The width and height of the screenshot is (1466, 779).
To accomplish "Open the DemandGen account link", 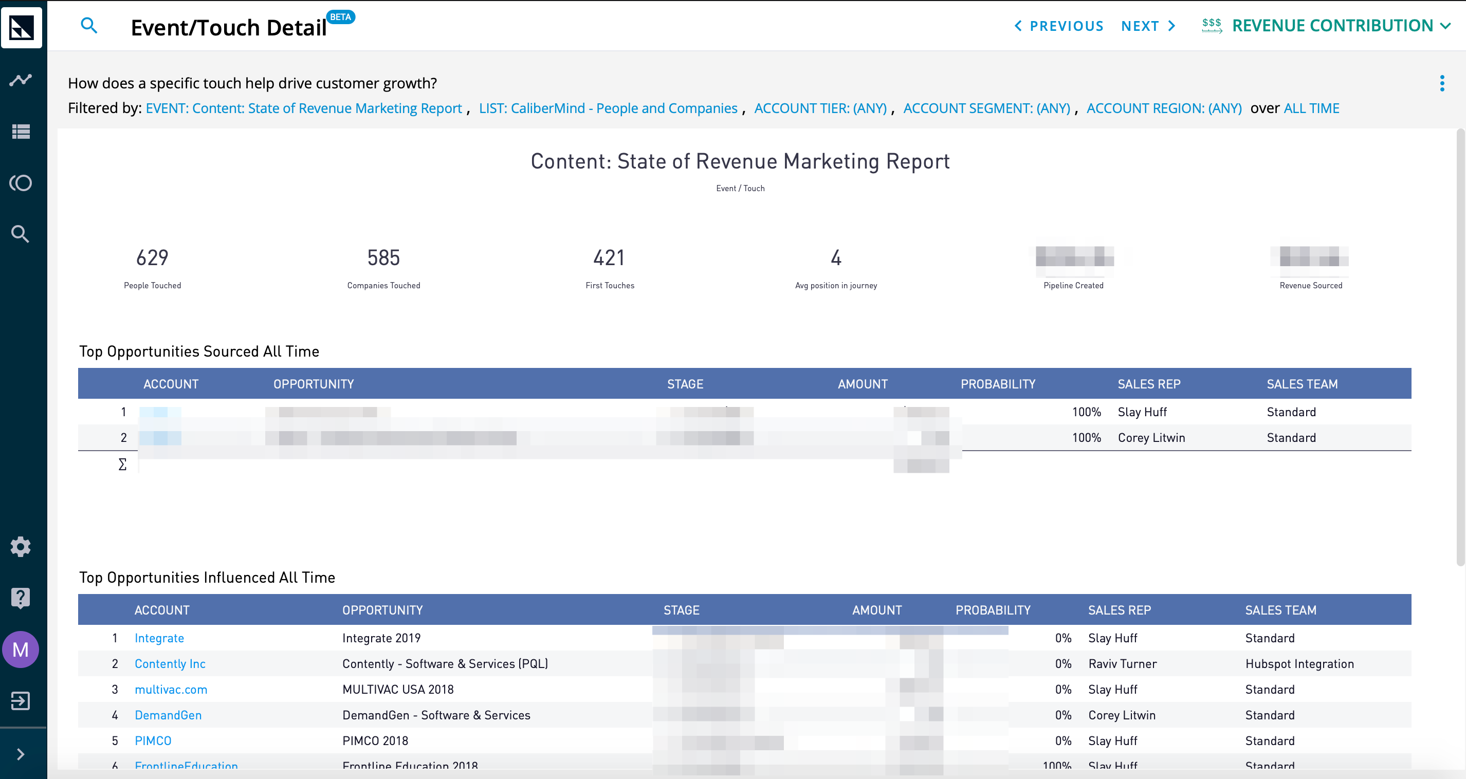I will pyautogui.click(x=168, y=715).
